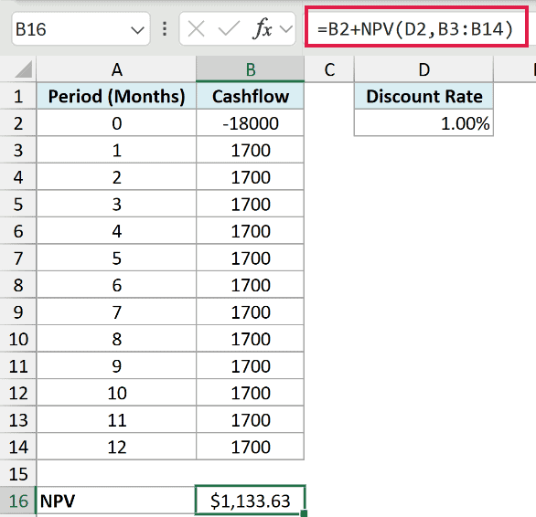Select row 6 header
This screenshot has height=517, width=536.
[17, 231]
